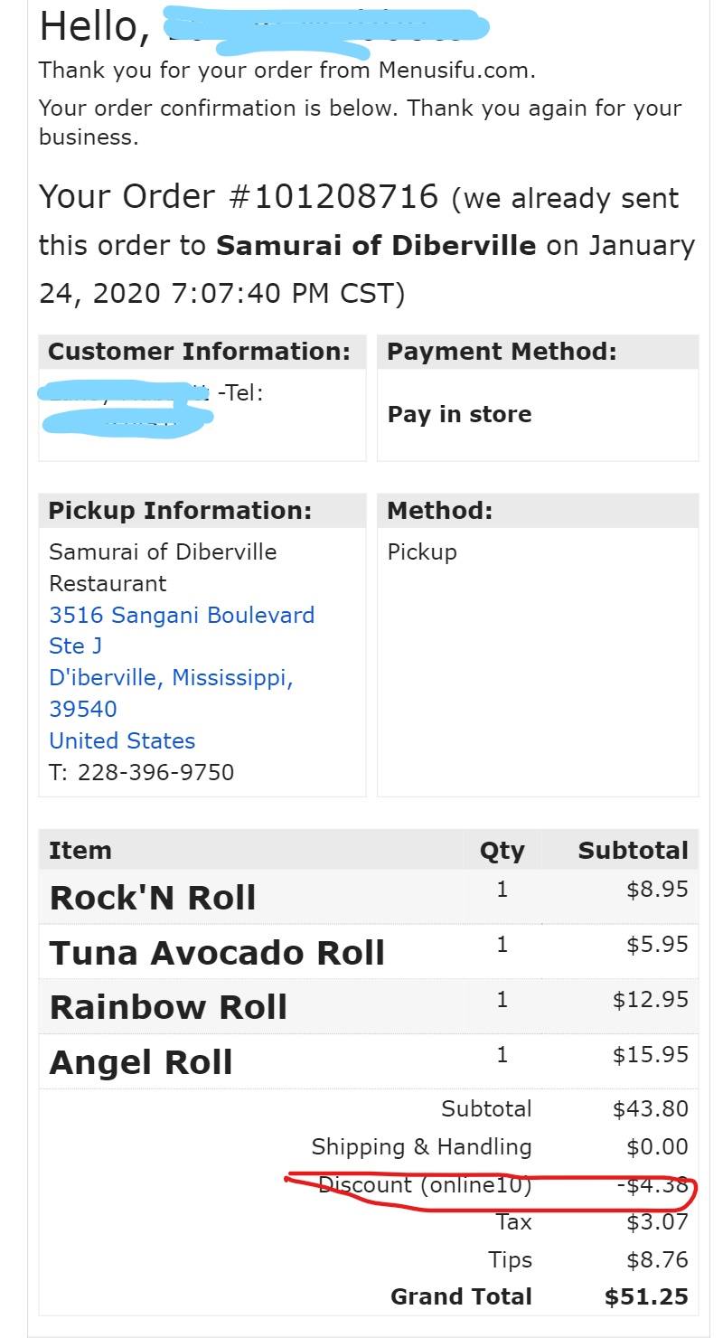Tap the restaurant phone number 228-396-9750
Image resolution: width=723 pixels, height=1338 pixels.
click(x=155, y=773)
